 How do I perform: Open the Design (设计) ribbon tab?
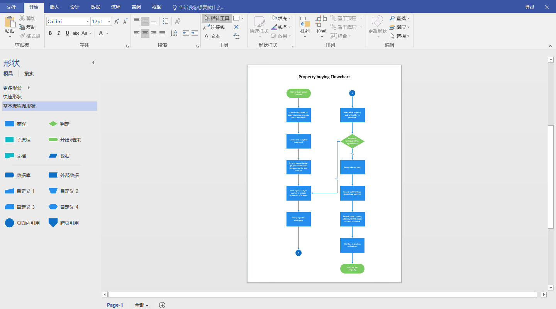[x=75, y=7]
